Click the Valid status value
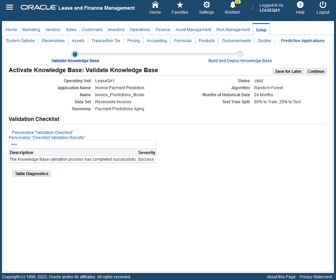Viewport: 336px width, 280px height. (x=259, y=81)
